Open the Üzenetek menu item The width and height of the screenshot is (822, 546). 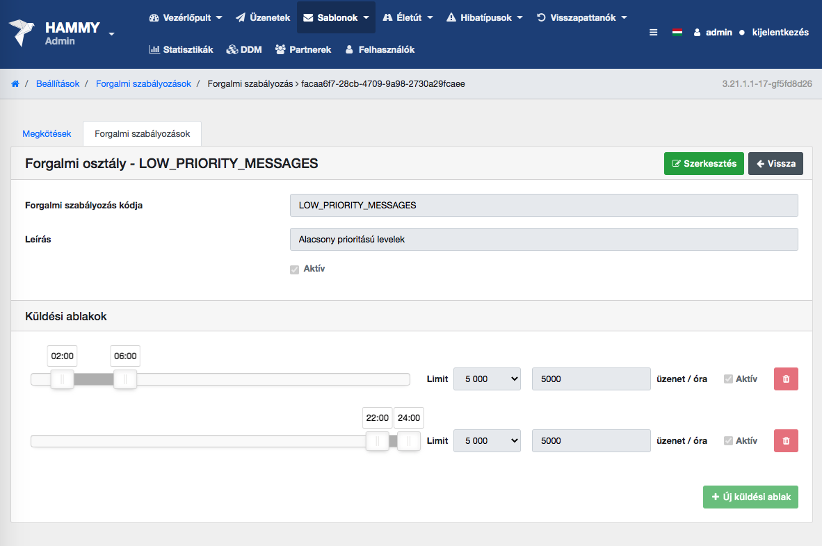tap(263, 17)
